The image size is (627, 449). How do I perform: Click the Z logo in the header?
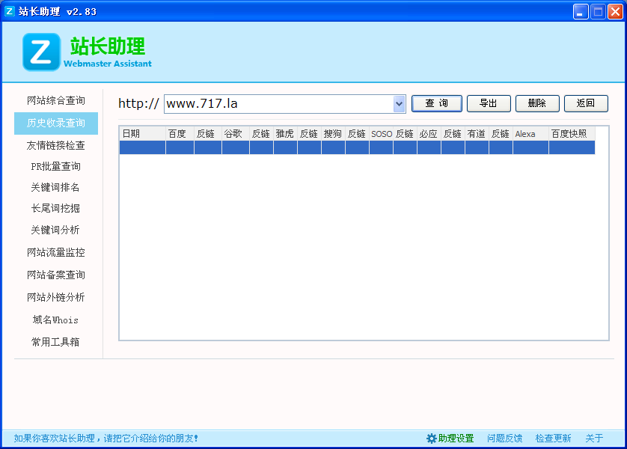[41, 52]
